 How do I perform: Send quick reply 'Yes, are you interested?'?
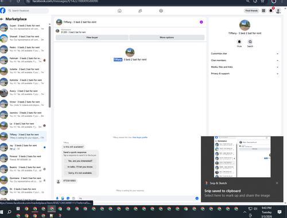(80, 161)
